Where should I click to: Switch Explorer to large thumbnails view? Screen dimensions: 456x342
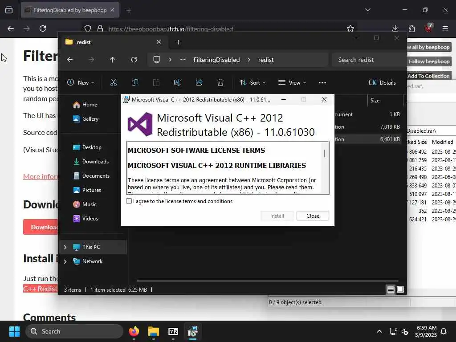pyautogui.click(x=400, y=289)
